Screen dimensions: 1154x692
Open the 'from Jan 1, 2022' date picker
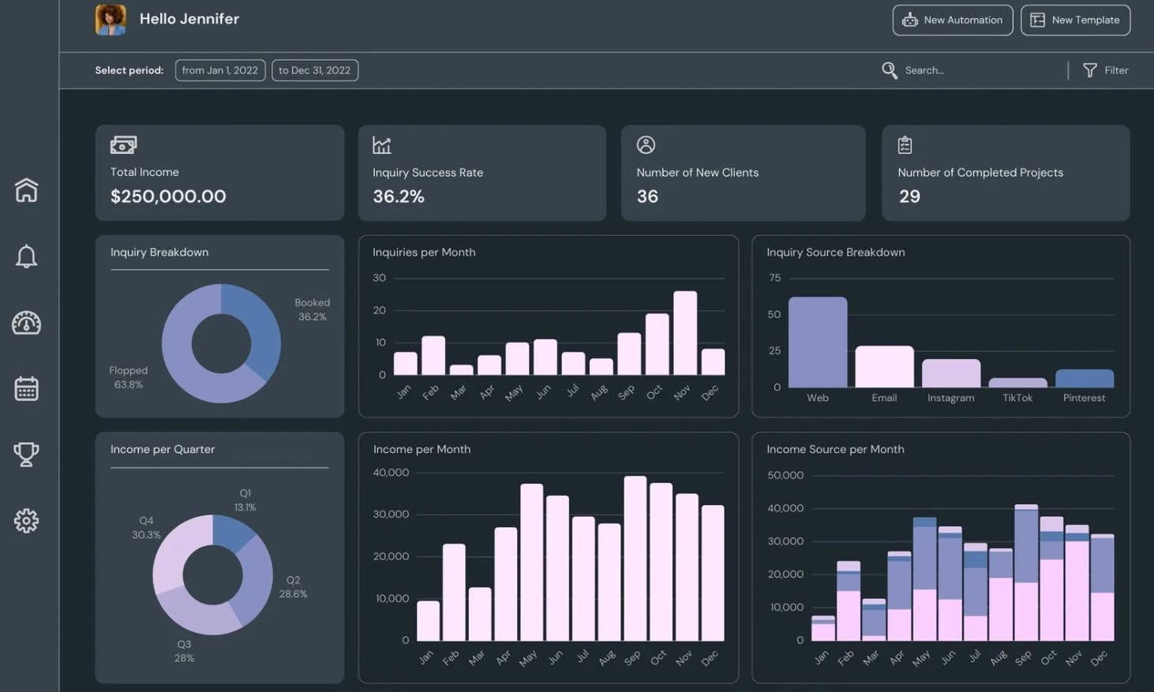[220, 70]
